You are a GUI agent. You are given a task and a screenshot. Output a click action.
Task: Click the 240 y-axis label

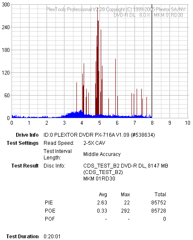coord(6,27)
